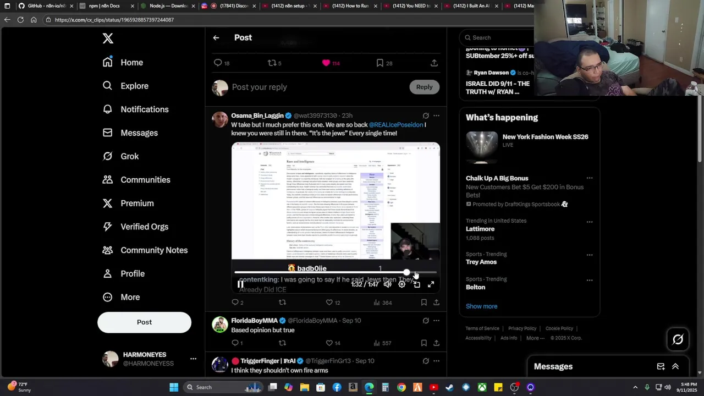Go back with the Post arrow
The height and width of the screenshot is (396, 704).
coord(216,38)
